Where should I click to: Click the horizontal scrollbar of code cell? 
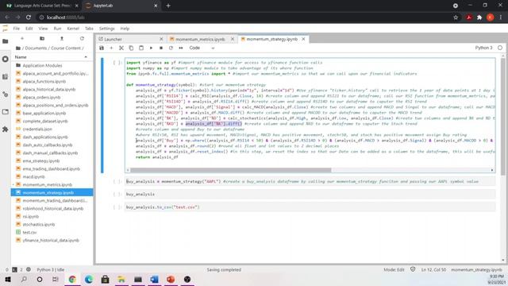tap(231, 170)
